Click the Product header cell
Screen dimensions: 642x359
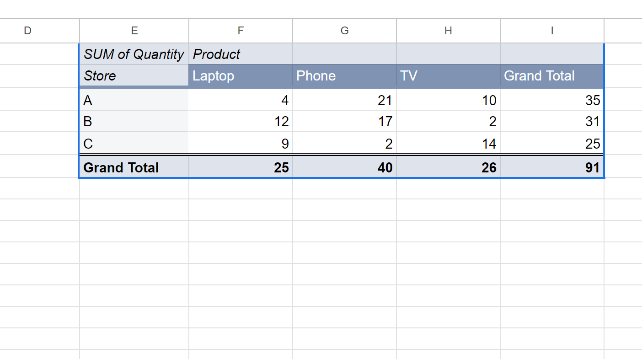[241, 54]
